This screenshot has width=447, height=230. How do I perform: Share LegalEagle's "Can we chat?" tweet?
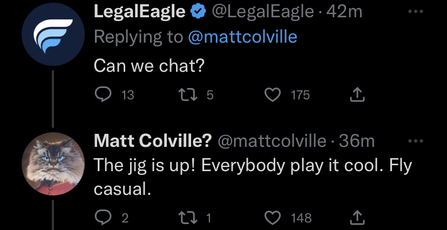(x=356, y=95)
